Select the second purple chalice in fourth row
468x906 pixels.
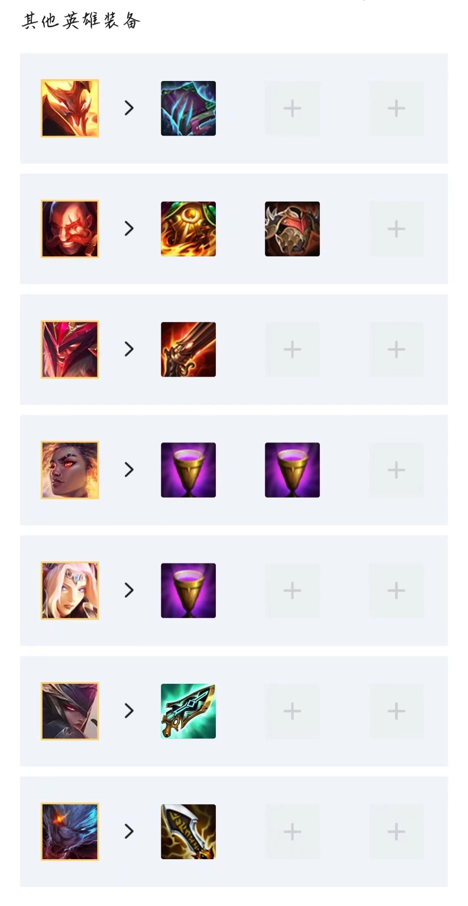(x=292, y=470)
